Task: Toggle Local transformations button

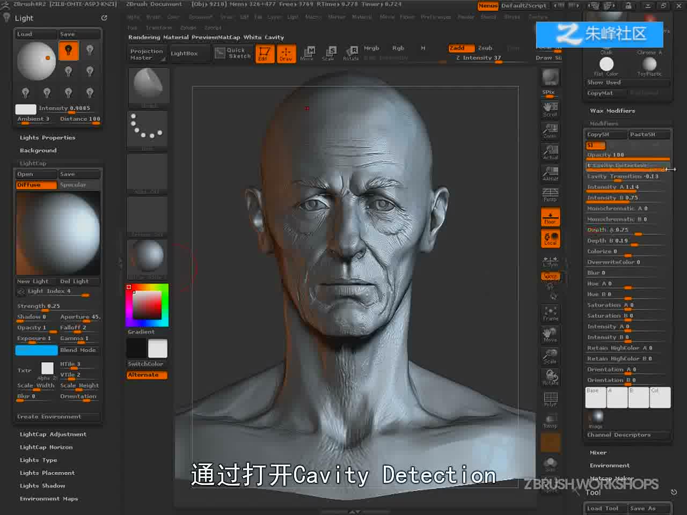Action: click(x=550, y=238)
